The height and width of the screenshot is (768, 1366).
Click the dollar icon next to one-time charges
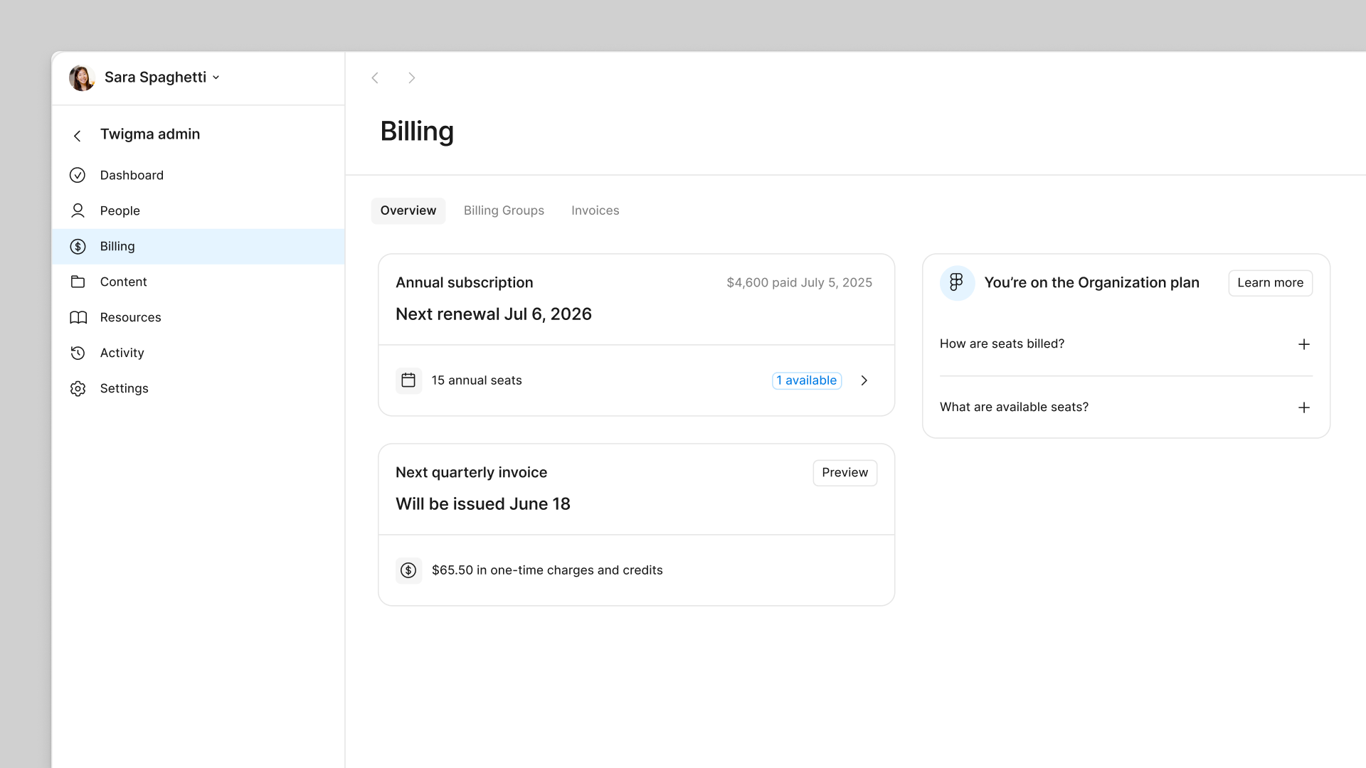(408, 570)
